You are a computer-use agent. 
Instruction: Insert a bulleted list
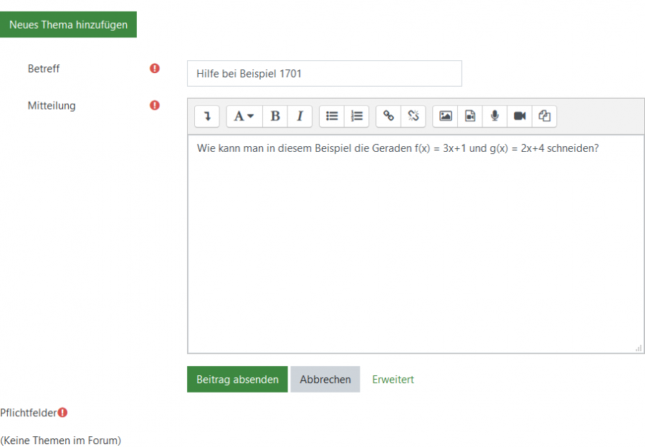[x=332, y=116]
